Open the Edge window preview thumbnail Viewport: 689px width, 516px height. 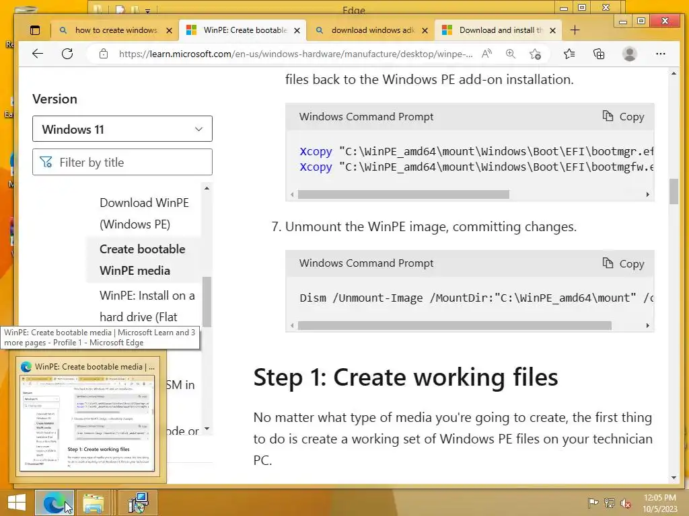click(88, 417)
